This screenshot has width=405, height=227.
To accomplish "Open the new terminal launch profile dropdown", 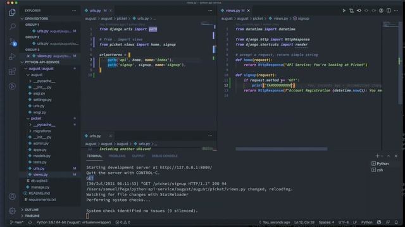I will 382,156.
